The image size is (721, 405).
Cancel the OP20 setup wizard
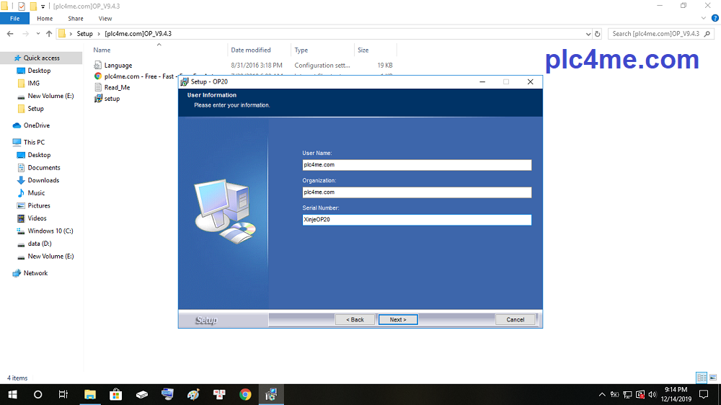(515, 319)
